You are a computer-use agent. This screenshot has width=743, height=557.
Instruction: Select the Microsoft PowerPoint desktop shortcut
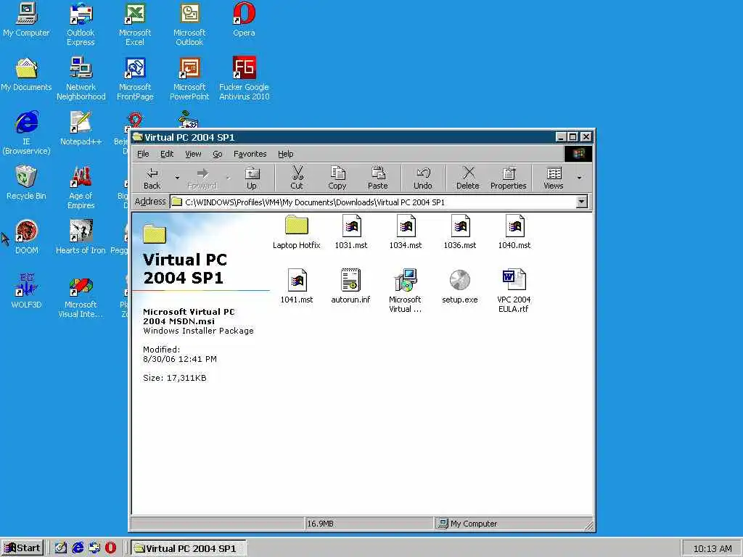coord(189,78)
